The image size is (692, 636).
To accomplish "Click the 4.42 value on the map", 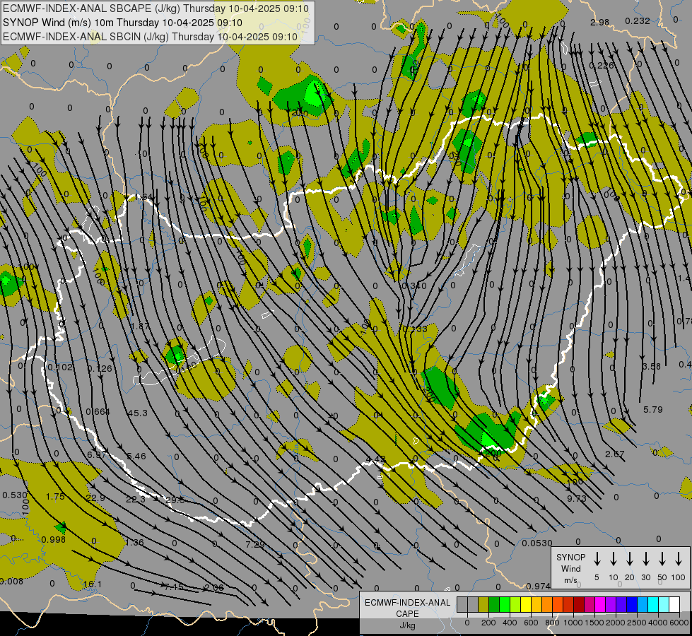I will point(376,459).
